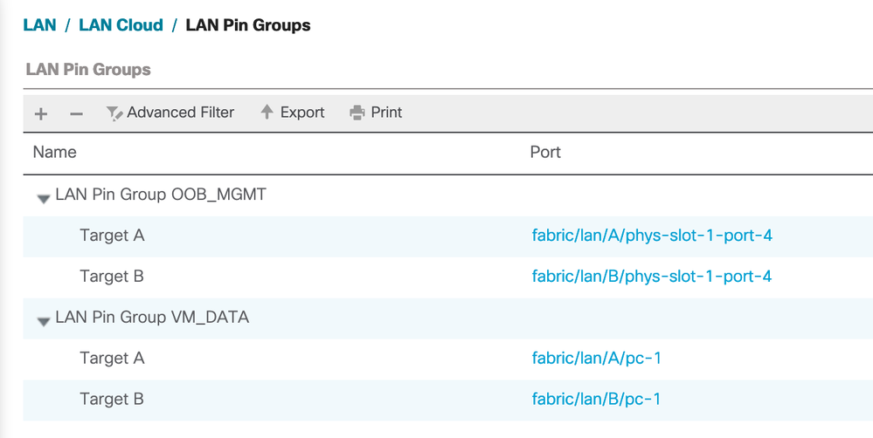
Task: Click the Export arrow icon
Action: click(x=267, y=112)
